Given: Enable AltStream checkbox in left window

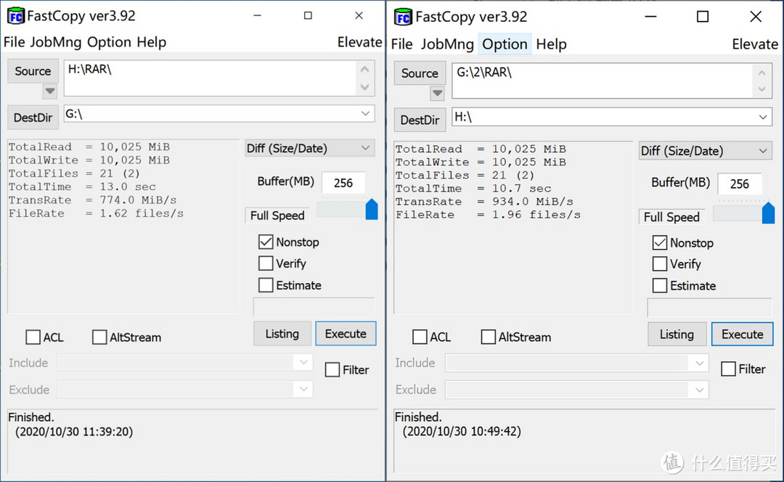Looking at the screenshot, I should click(99, 337).
